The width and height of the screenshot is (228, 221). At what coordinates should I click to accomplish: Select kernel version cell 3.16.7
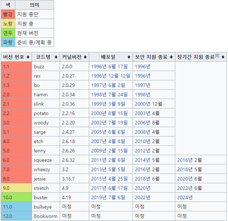[75, 179]
